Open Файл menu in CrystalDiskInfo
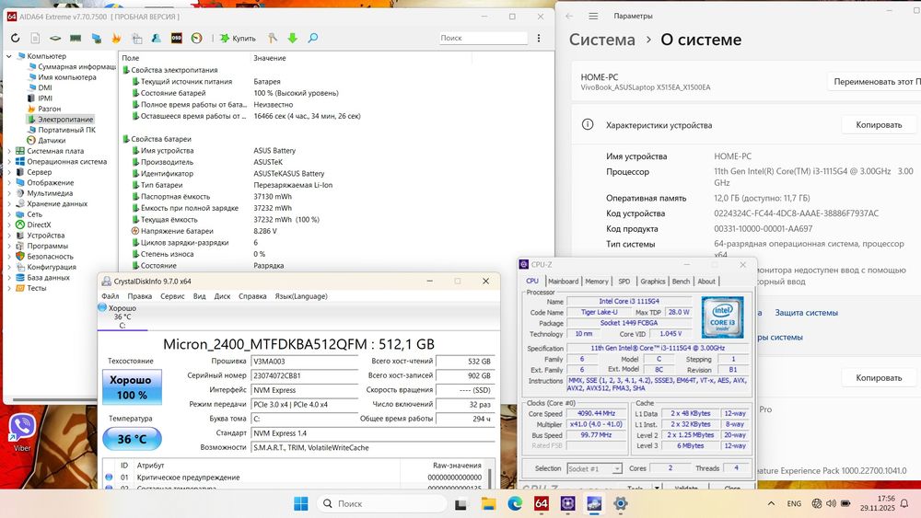 110,296
